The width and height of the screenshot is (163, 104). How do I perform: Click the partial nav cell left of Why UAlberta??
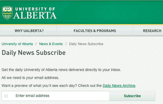(1, 31)
